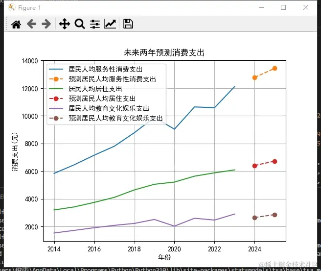Click the x-axis tick label 2014
The height and width of the screenshot is (271, 321).
[x=54, y=249]
